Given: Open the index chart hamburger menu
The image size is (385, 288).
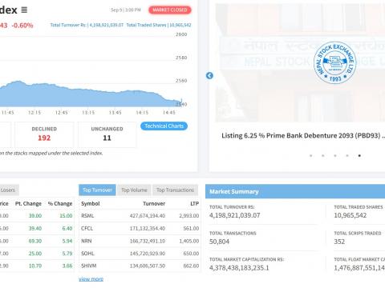Looking at the screenshot, I should click(24, 10).
